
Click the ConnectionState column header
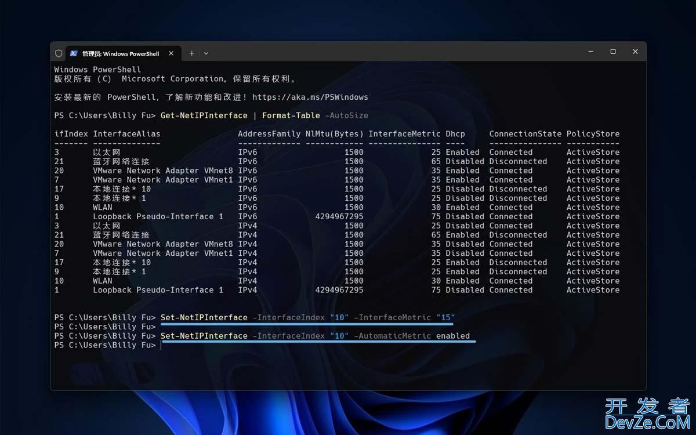pyautogui.click(x=525, y=134)
